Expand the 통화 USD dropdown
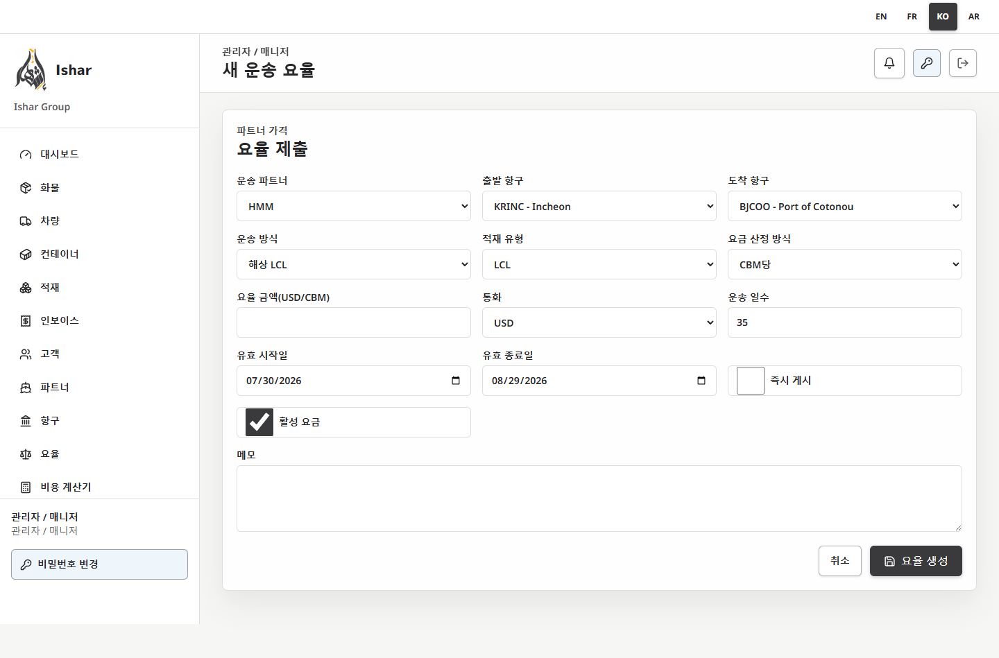The height and width of the screenshot is (658, 999). [x=599, y=322]
